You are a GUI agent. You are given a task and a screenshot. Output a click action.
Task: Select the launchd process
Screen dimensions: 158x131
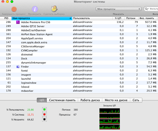click(26, 79)
